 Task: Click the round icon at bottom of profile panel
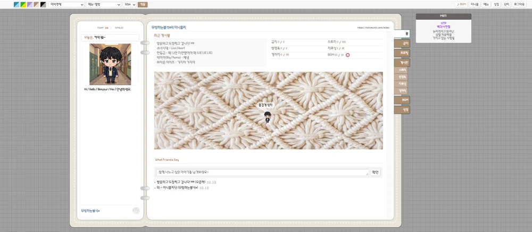tap(136, 211)
